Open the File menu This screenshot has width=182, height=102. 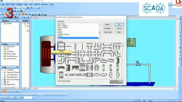(3, 5)
